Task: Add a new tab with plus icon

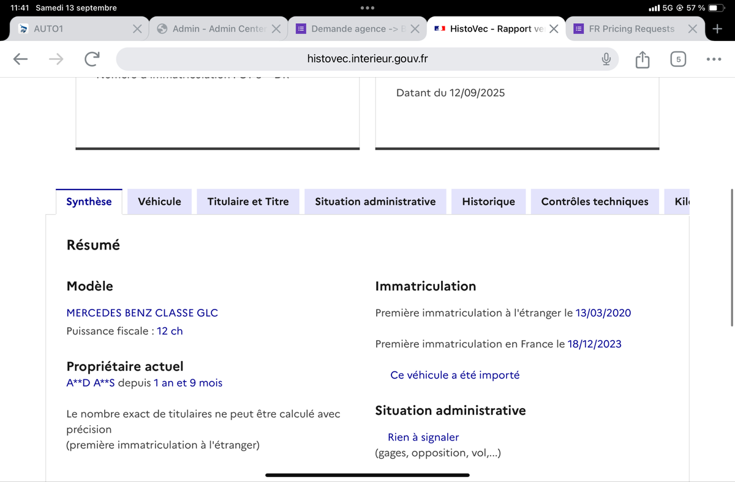Action: pyautogui.click(x=718, y=29)
